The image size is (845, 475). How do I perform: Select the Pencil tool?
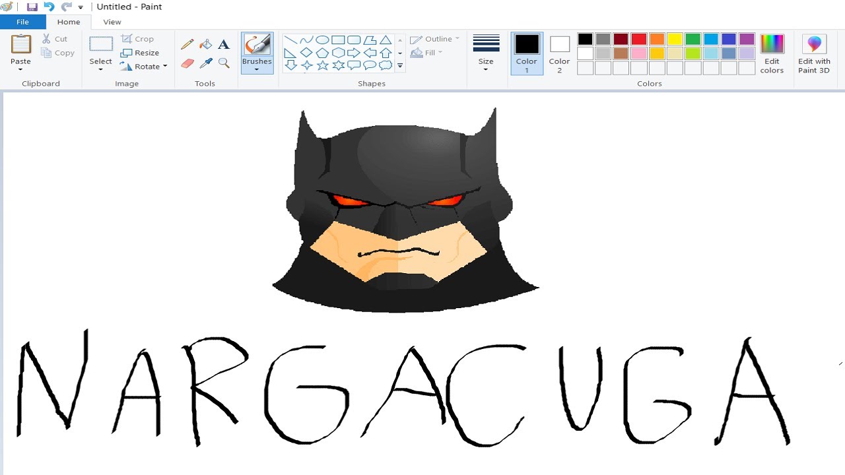(187, 44)
